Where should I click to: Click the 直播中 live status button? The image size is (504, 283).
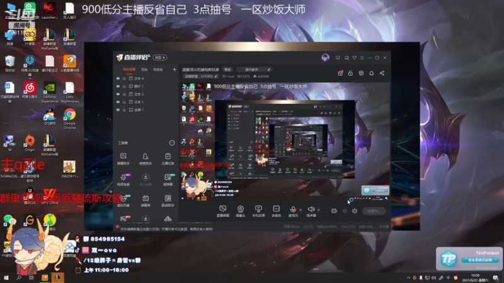[x=374, y=211]
